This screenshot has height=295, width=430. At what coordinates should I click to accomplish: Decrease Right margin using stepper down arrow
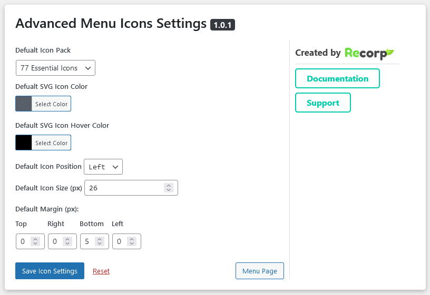(x=67, y=244)
